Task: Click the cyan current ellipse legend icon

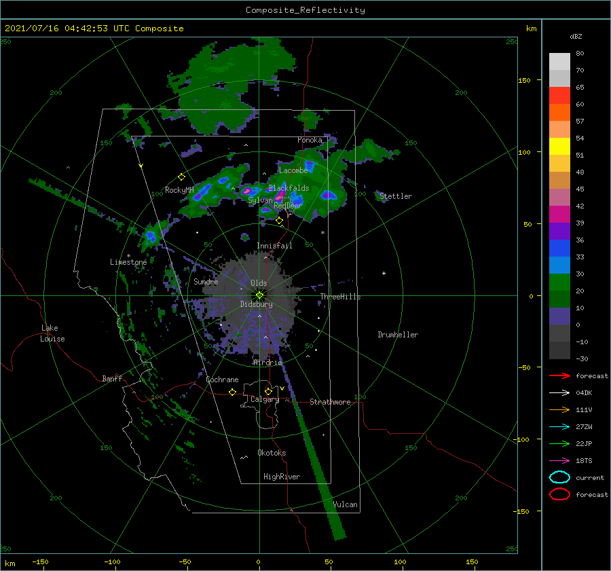Action: (x=559, y=477)
